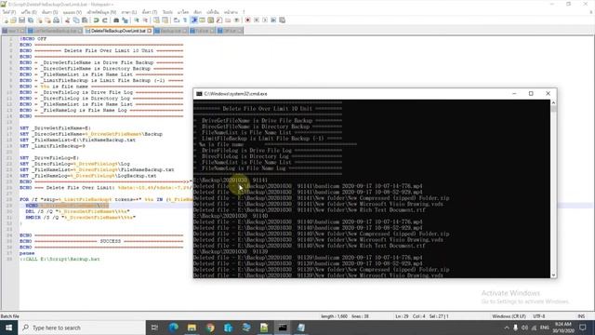This screenshot has height=335, width=595.
Task: Click the 'Type here to search' box
Action: 82,328
